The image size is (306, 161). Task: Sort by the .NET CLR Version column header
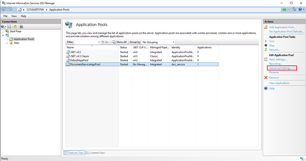pyautogui.click(x=140, y=48)
